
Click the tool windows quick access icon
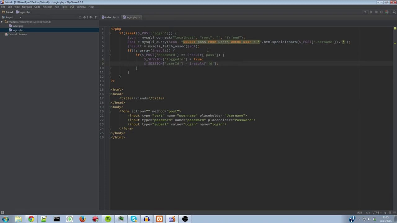[2, 213]
